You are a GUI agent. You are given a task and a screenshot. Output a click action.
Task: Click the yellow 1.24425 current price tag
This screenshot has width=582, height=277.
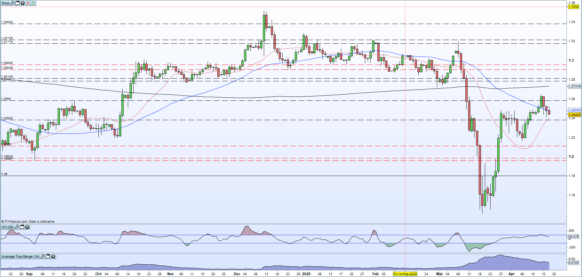(x=574, y=115)
